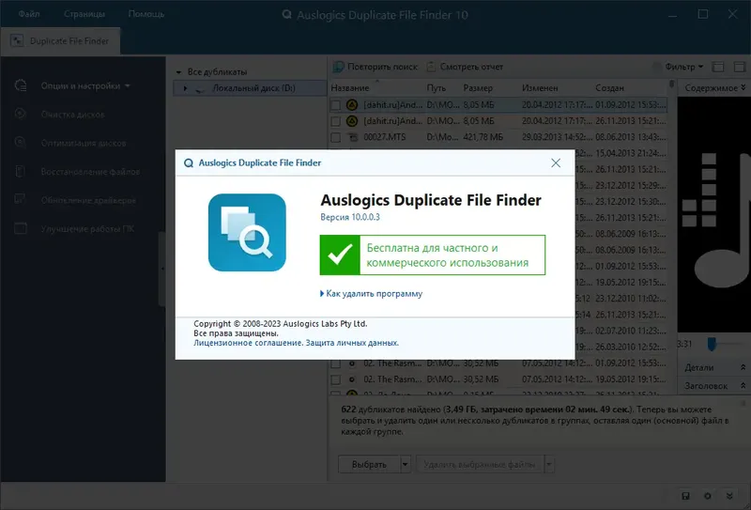Click the Удалить выбранные файлы button

480,464
